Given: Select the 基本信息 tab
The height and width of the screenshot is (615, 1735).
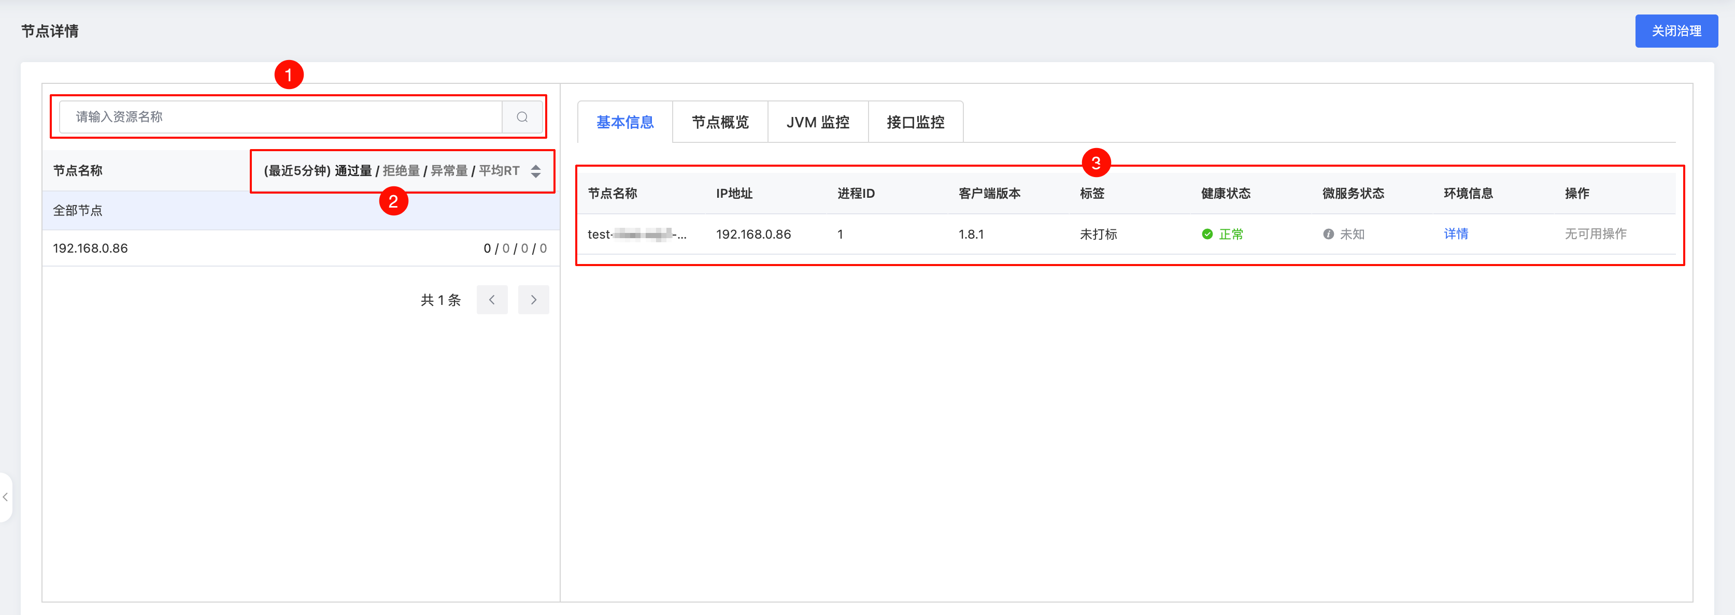Looking at the screenshot, I should (625, 123).
